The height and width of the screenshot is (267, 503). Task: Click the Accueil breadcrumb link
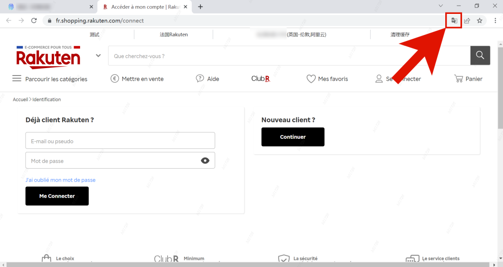click(x=20, y=99)
